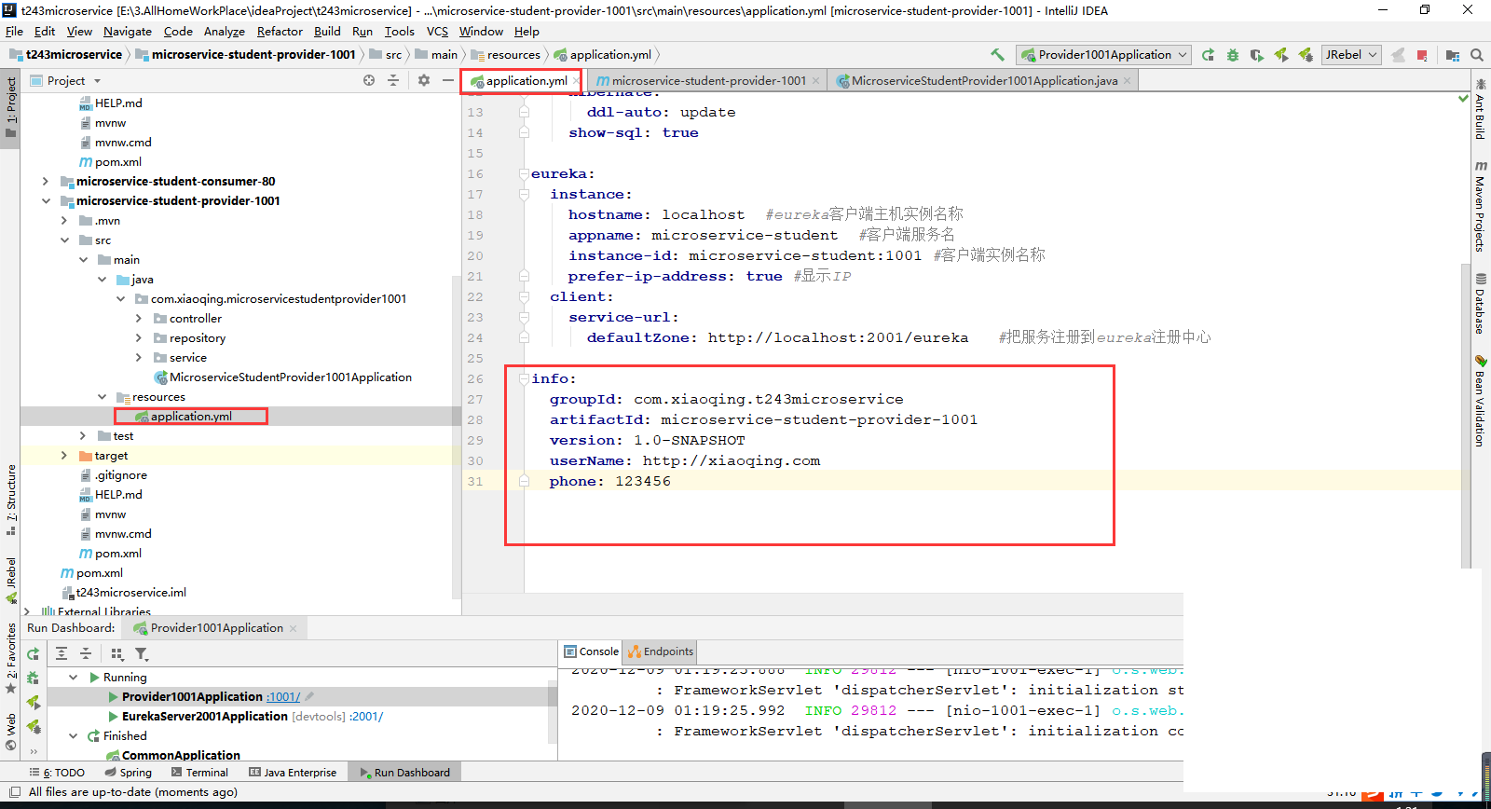This screenshot has height=809, width=1491.
Task: Expand the target folder
Action: point(64,456)
